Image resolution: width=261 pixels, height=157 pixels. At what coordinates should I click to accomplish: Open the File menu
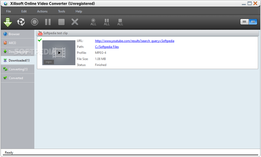pyautogui.click(x=9, y=11)
